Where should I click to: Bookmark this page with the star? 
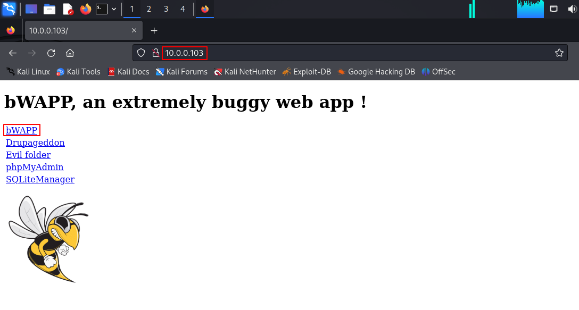[559, 53]
